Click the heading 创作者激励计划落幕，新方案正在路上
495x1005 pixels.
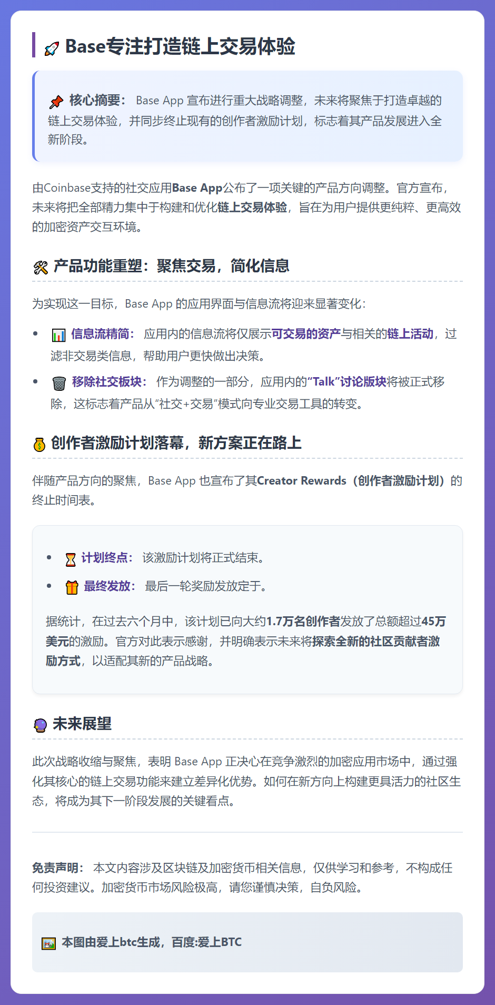[176, 443]
